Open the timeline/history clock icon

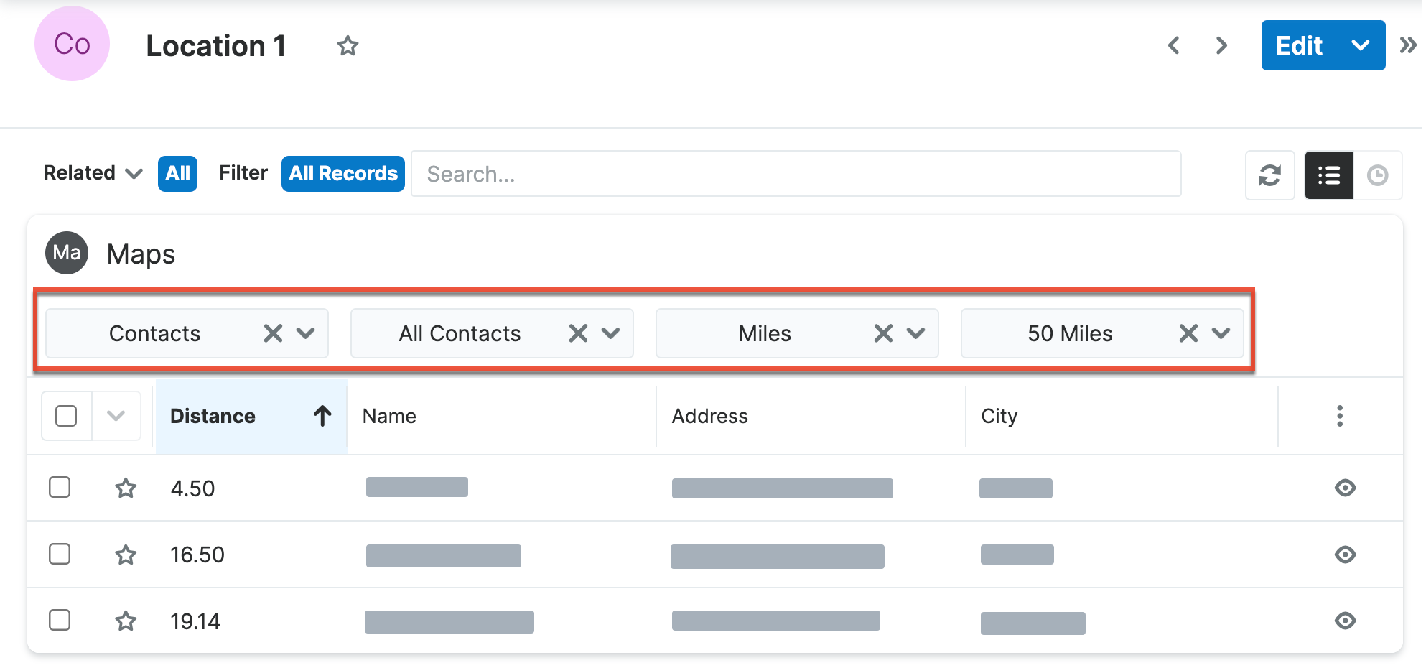pyautogui.click(x=1378, y=175)
